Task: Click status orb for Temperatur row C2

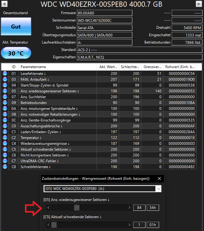Action: (x=5, y=138)
